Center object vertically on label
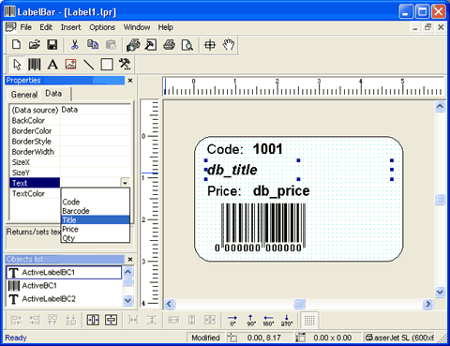 tap(111, 320)
